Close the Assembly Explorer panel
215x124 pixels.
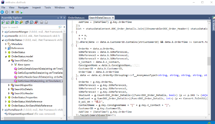point(64,18)
